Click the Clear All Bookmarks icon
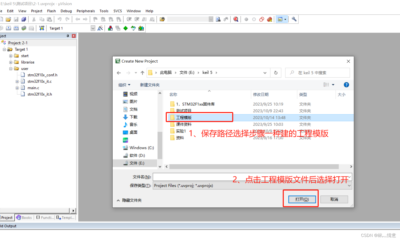The height and width of the screenshot is (240, 400). (x=119, y=19)
